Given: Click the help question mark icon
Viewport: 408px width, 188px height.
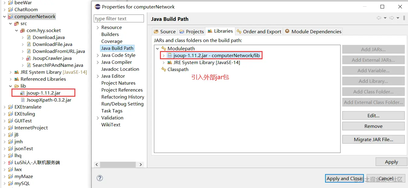Looking at the screenshot, I should pyautogui.click(x=100, y=178).
